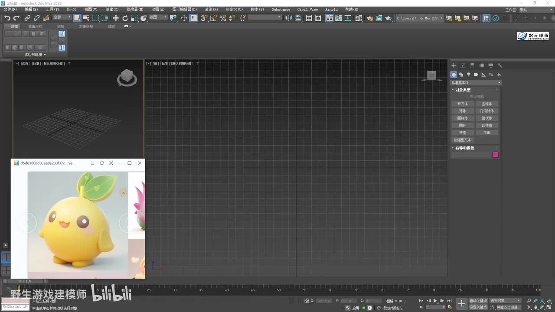Click the Unlink Selection icon
The image size is (555, 312).
36,18
